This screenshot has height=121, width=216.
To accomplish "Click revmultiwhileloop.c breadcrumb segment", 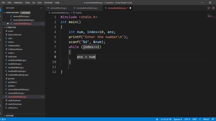I will click(x=59, y=13).
